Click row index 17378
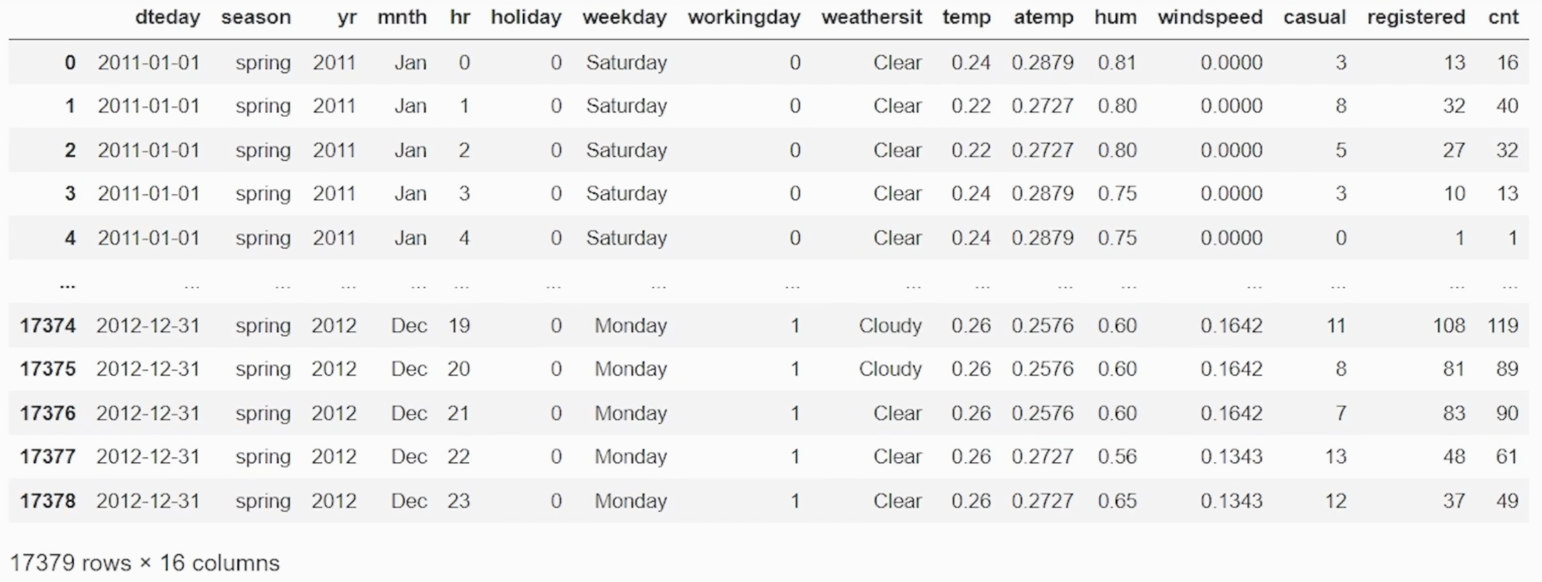Viewport: 1542px width, 582px height. (48, 501)
